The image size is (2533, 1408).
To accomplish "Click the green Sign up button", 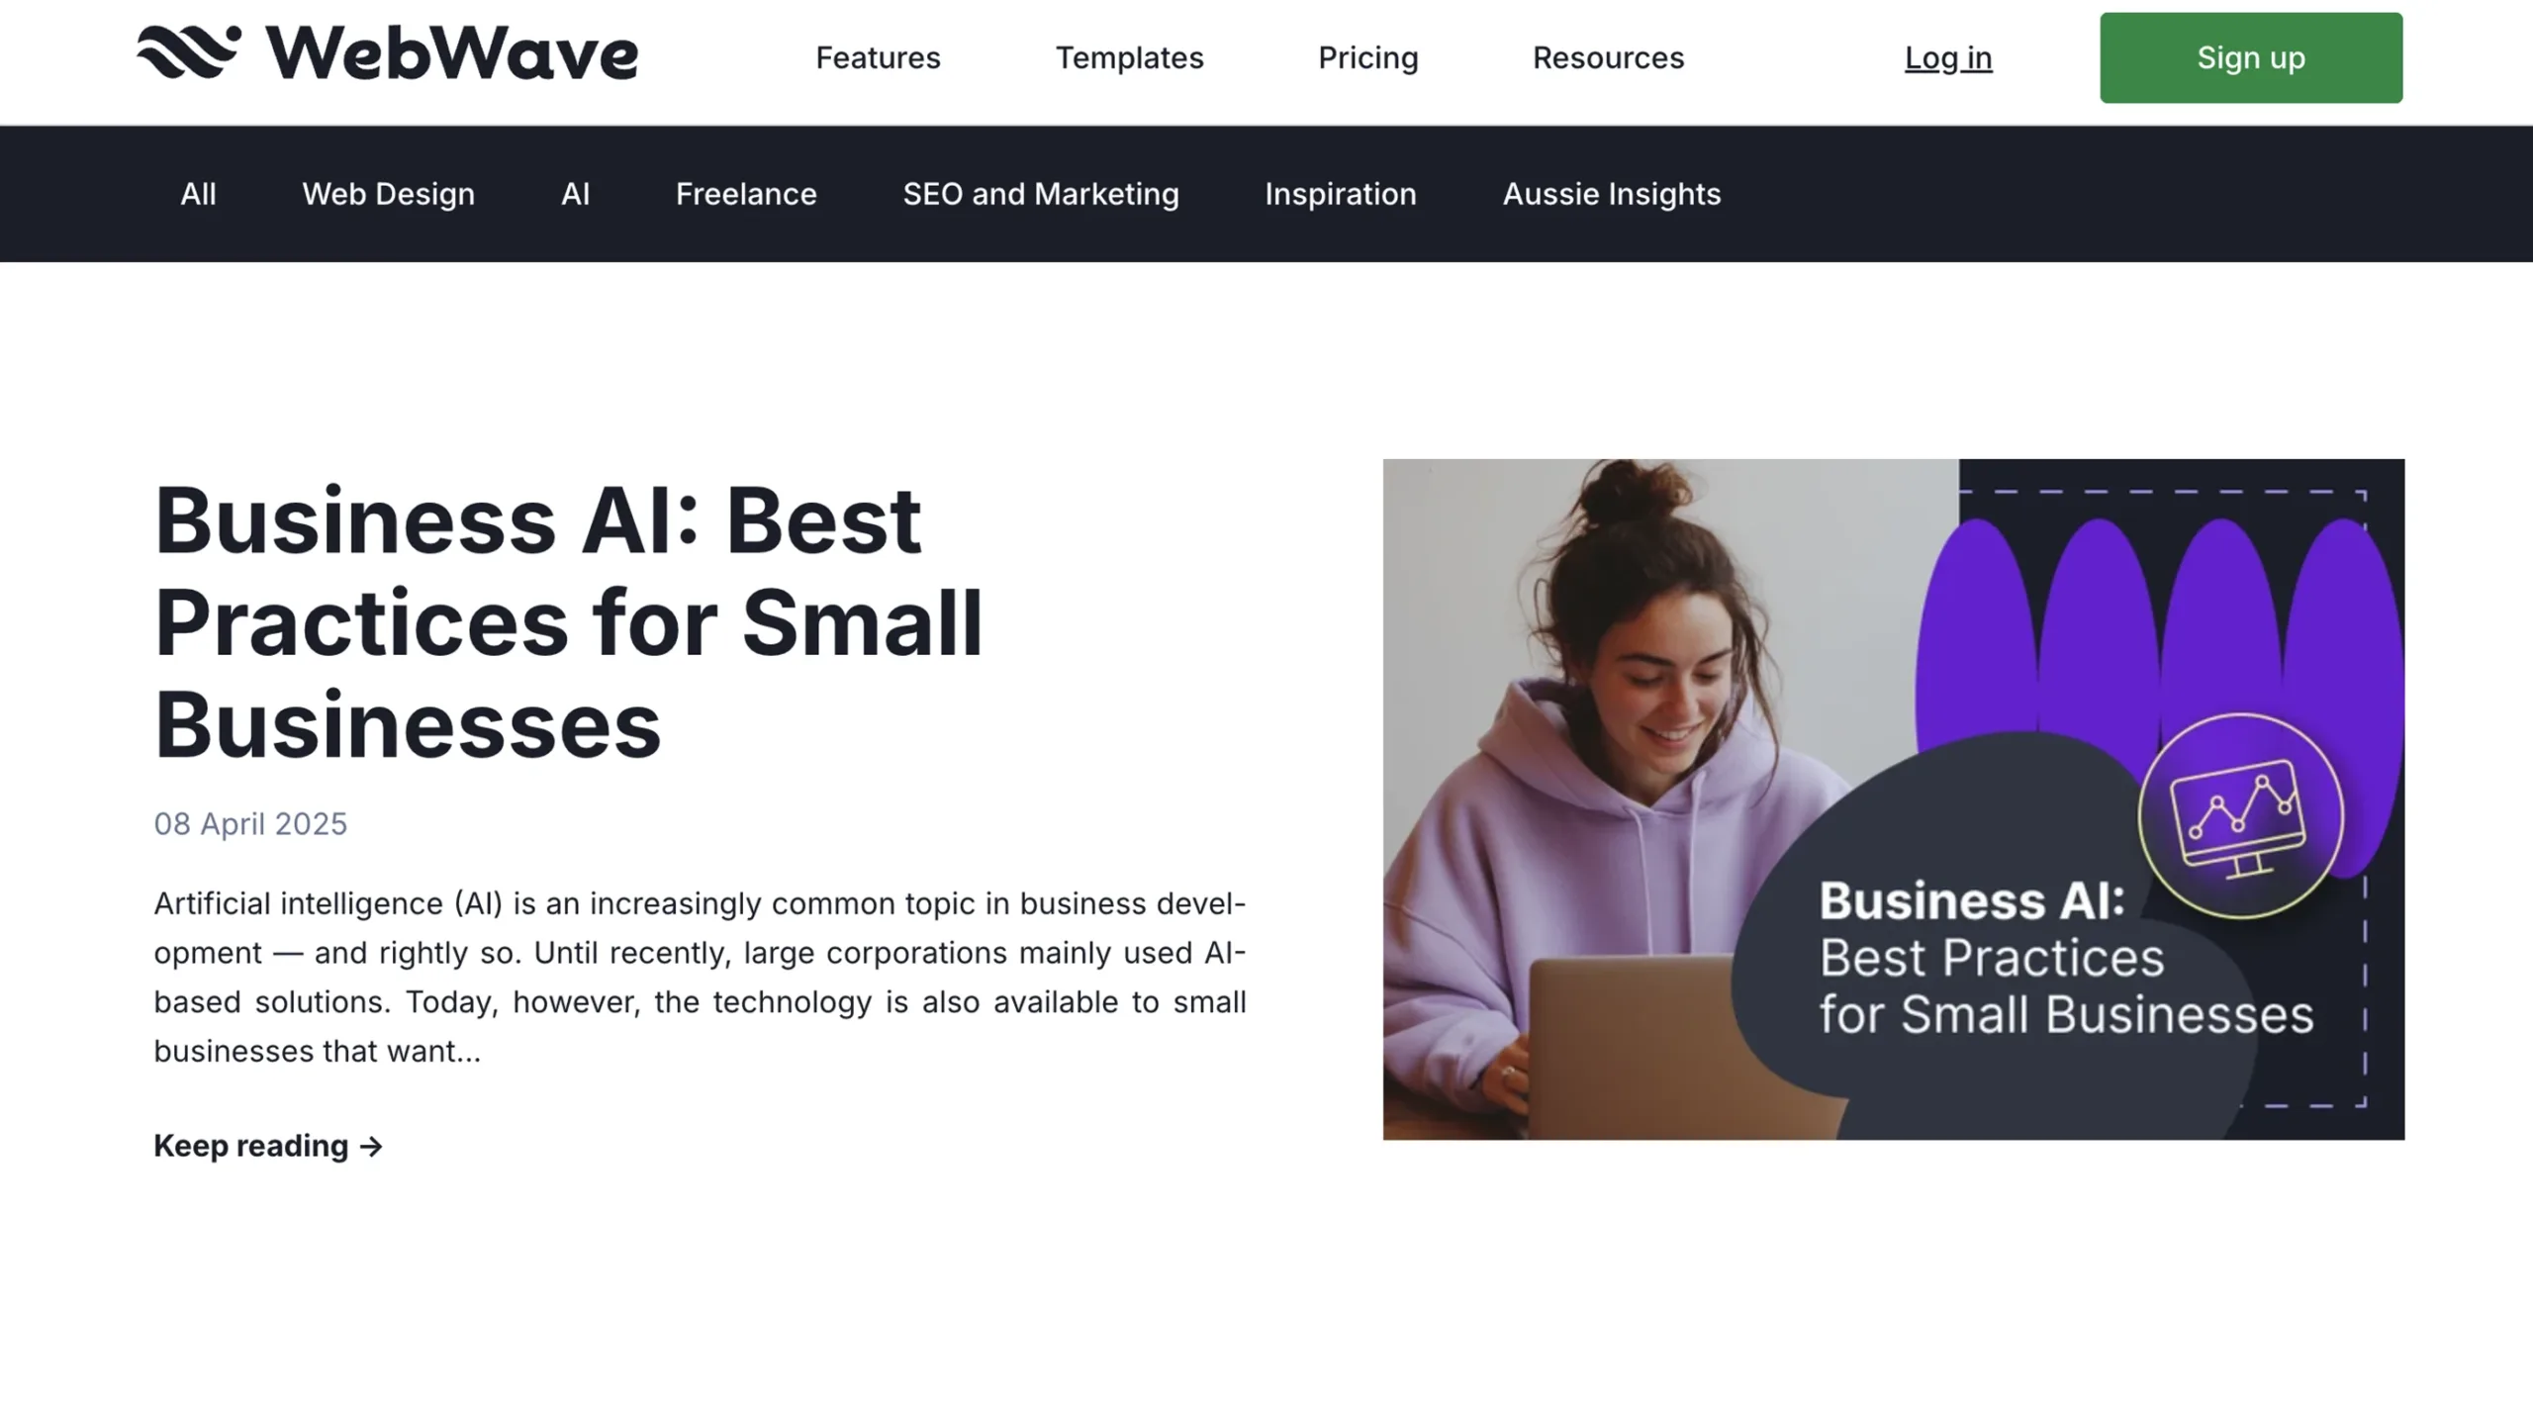I will pos(2251,57).
